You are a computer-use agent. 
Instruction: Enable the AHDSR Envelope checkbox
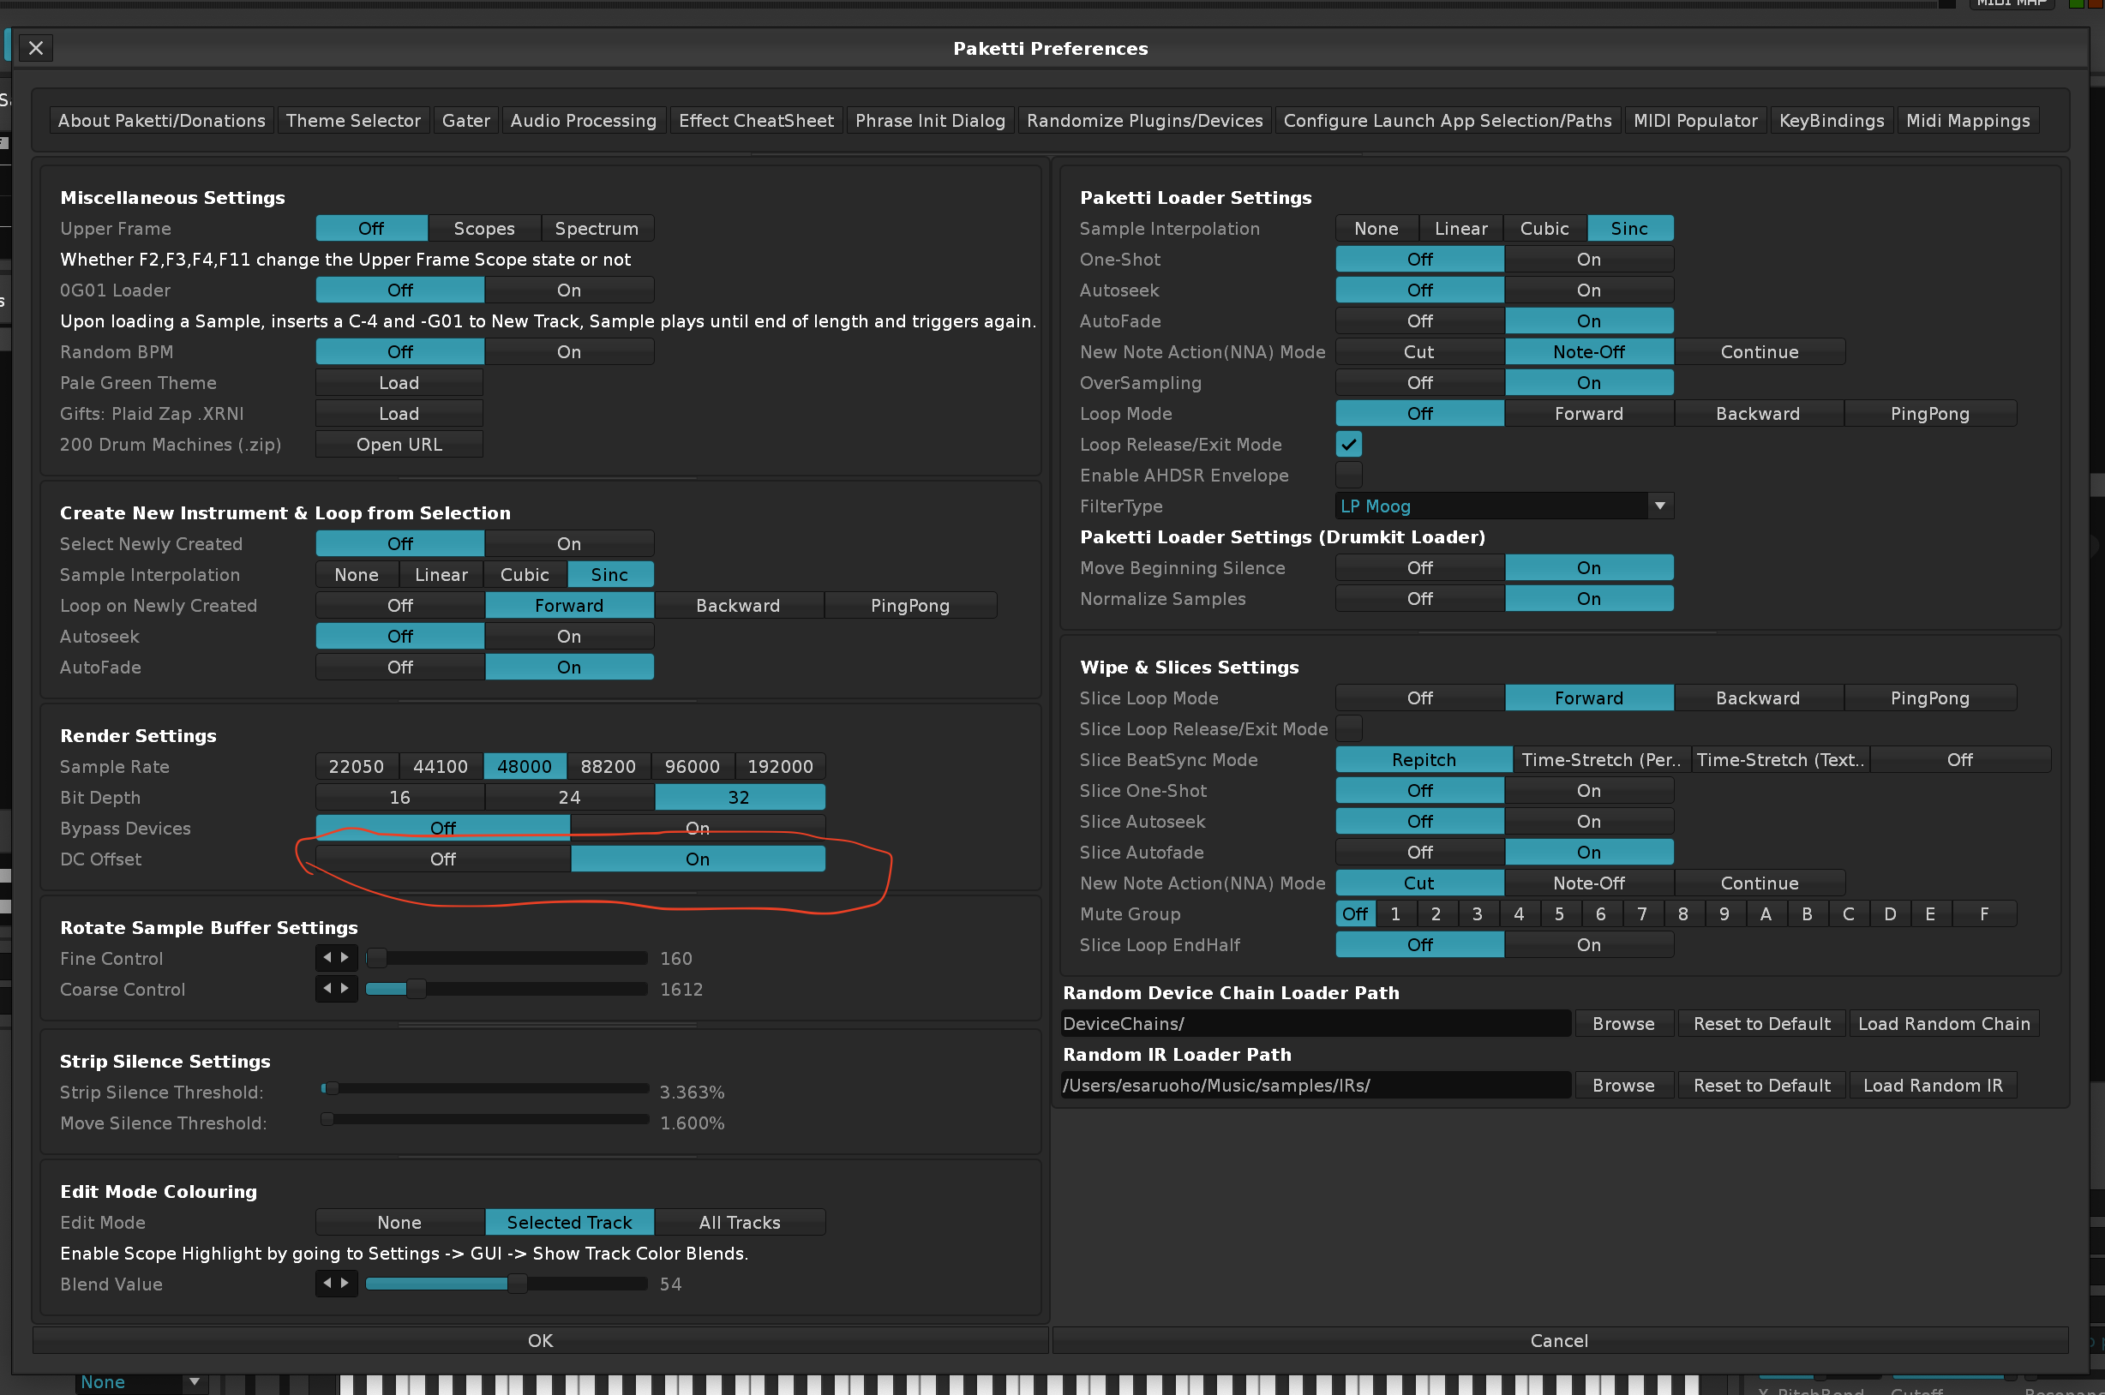(1348, 475)
